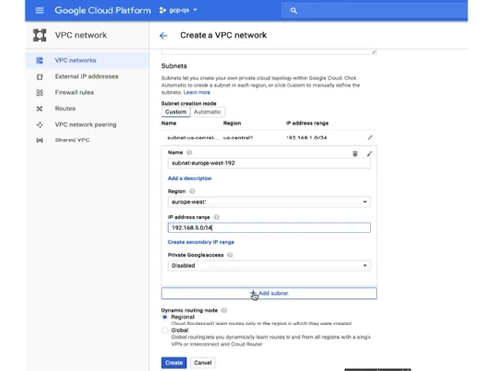Click the Shared VPC icon
Viewport: 494px width, 371px height.
40,140
